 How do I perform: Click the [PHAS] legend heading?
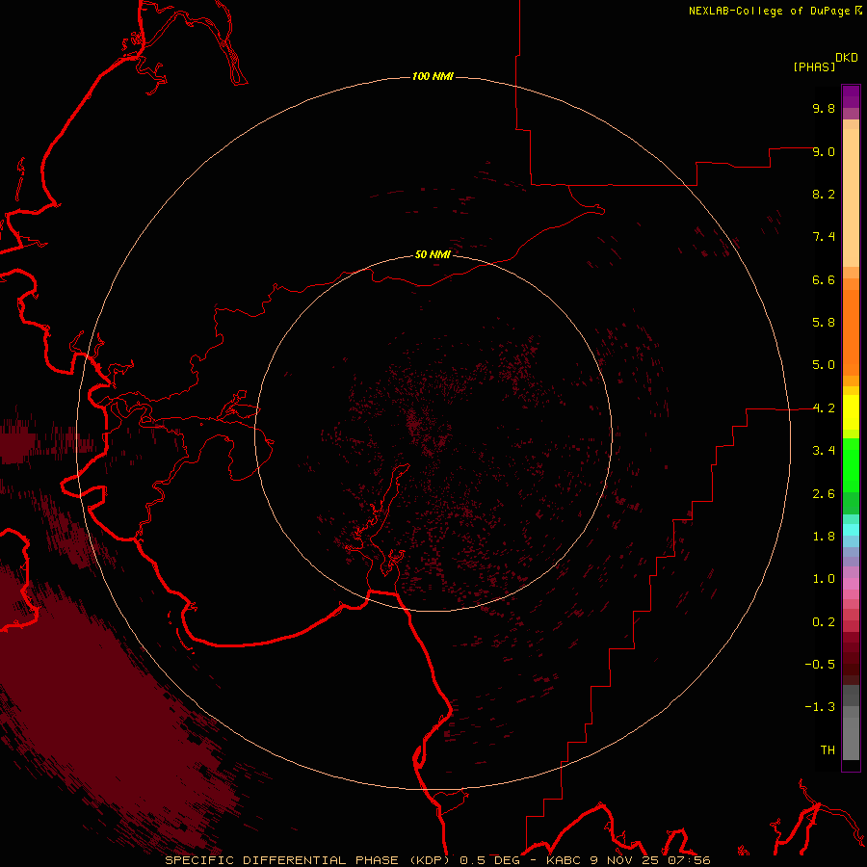point(814,66)
